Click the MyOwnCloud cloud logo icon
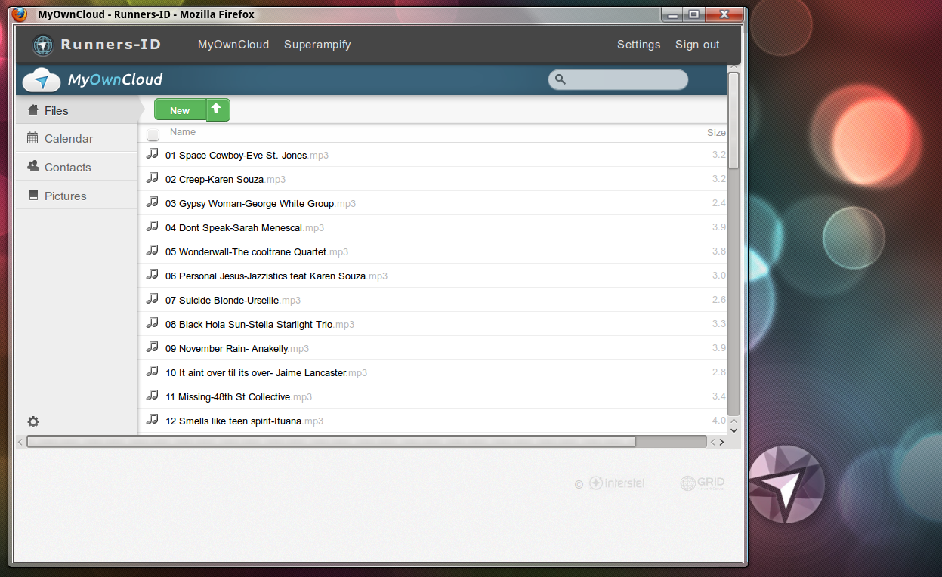942x577 pixels. [42, 80]
